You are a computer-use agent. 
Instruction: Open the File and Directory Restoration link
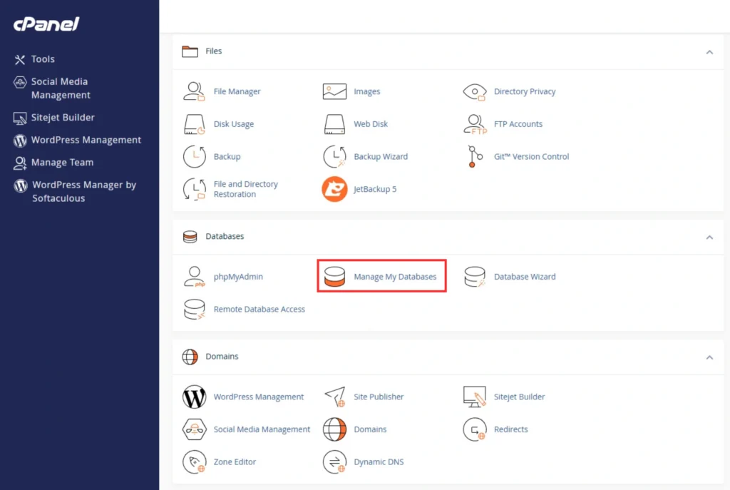[x=246, y=189]
